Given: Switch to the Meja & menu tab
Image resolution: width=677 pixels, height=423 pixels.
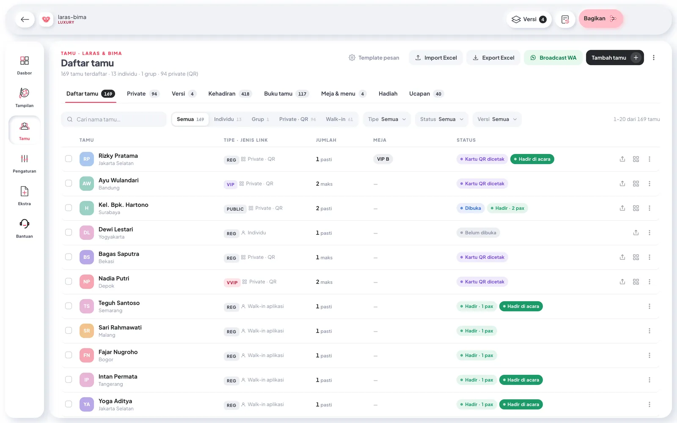Looking at the screenshot, I should (x=344, y=93).
